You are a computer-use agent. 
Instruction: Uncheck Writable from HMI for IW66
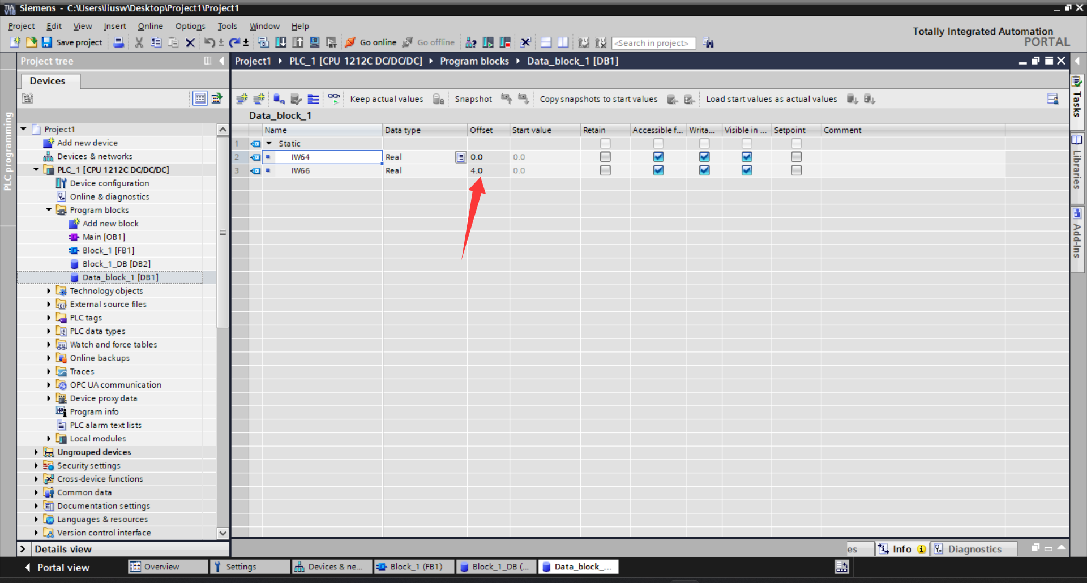click(704, 170)
